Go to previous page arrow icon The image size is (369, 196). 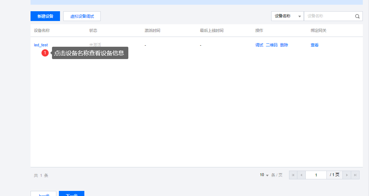[x=301, y=175]
